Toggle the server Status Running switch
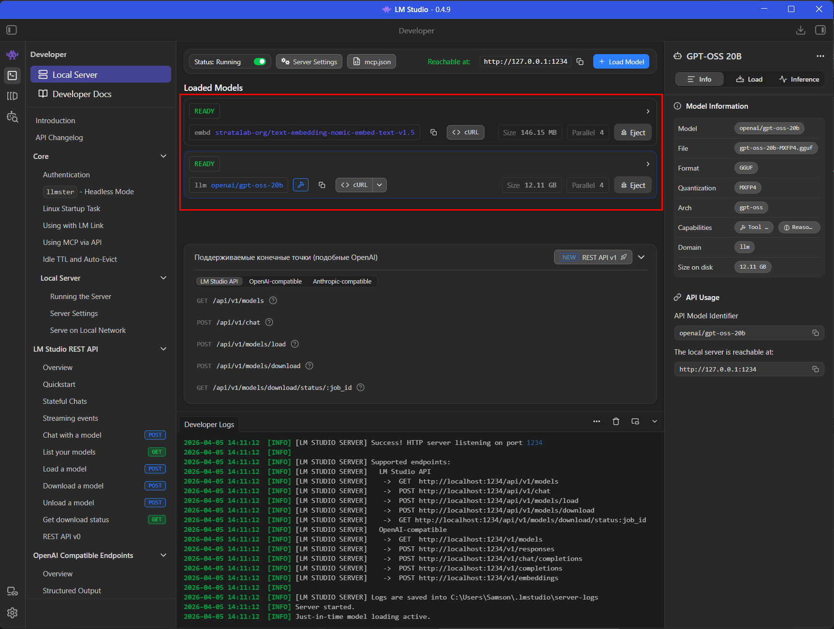This screenshot has height=629, width=834. 260,62
